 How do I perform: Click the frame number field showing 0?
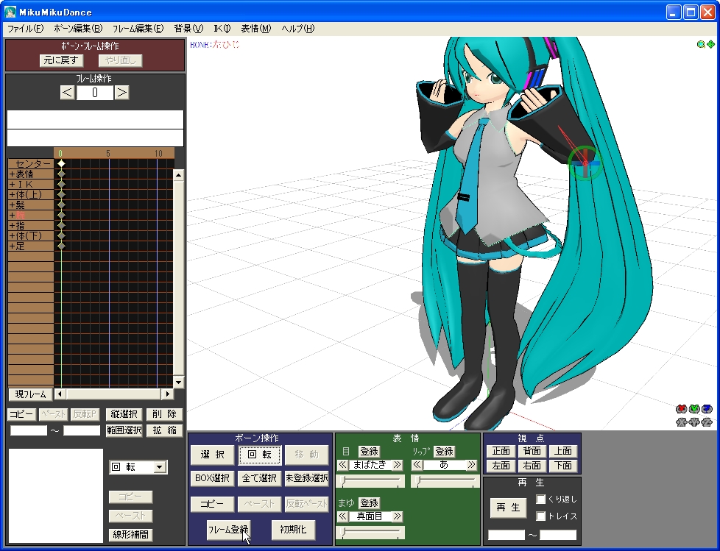(x=94, y=93)
